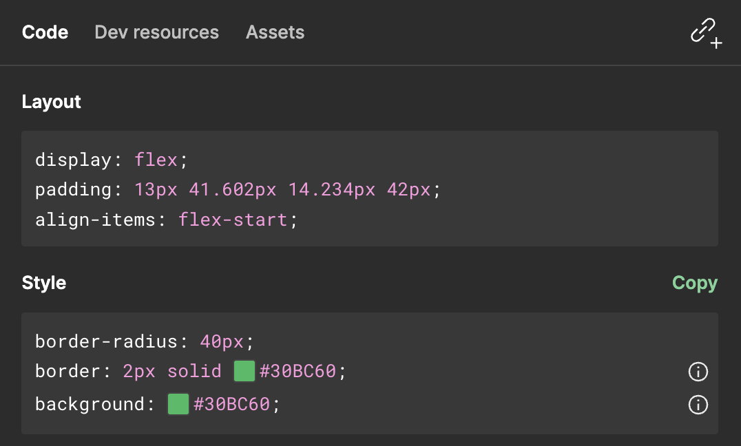Click the Layout section header

[51, 101]
